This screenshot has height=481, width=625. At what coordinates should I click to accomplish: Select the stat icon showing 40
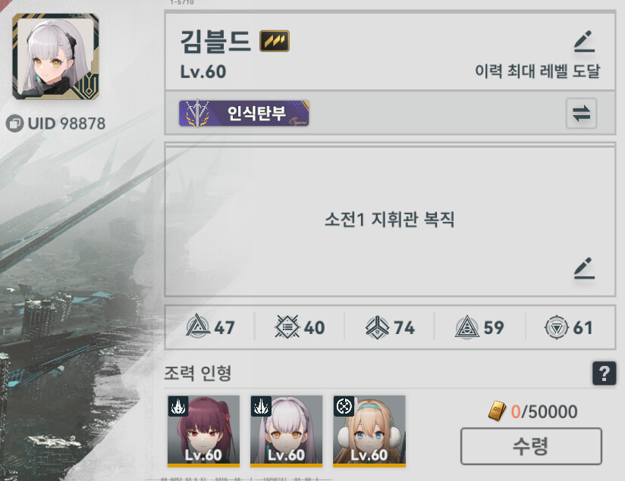(287, 327)
